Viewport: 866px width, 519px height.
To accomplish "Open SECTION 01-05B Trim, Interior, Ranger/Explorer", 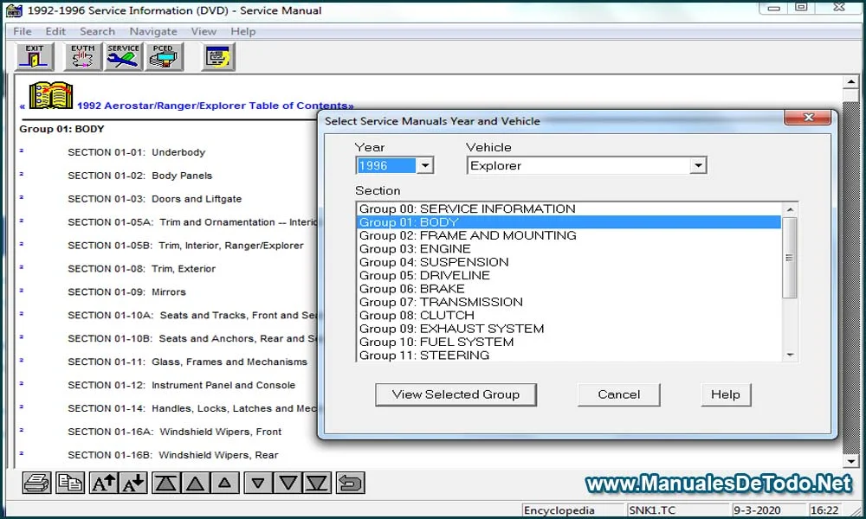I will [185, 246].
